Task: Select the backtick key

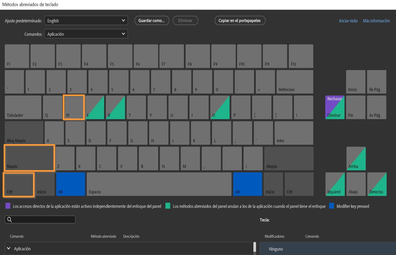Action: [x=14, y=82]
